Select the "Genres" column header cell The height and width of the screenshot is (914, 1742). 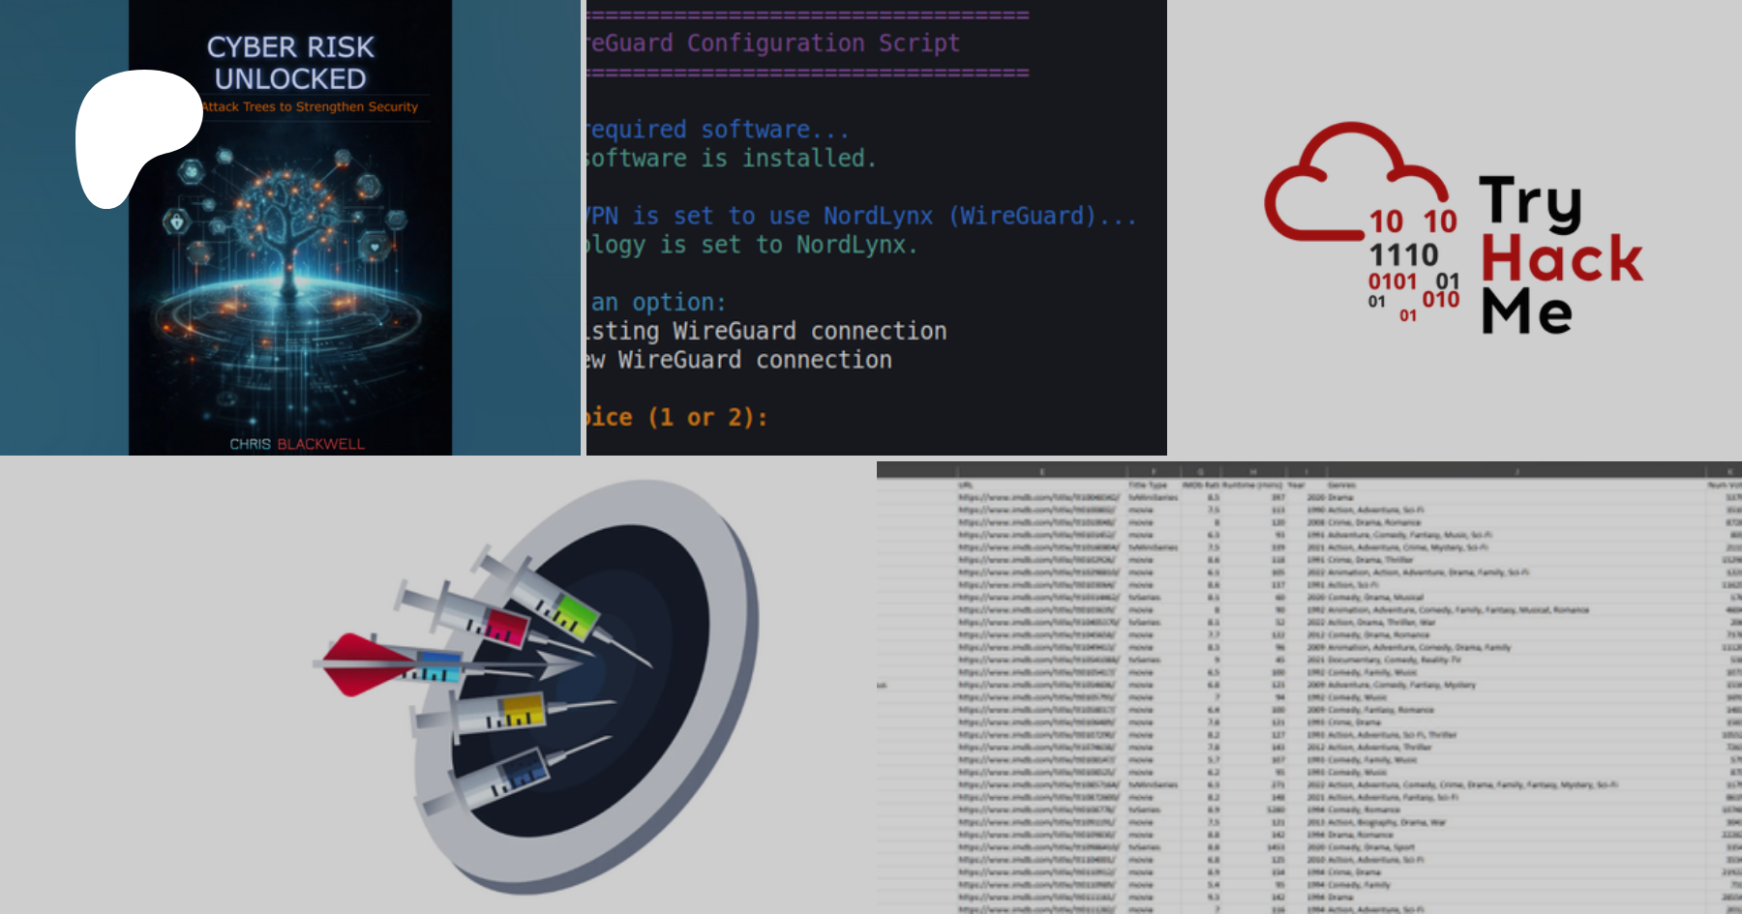click(x=1341, y=485)
